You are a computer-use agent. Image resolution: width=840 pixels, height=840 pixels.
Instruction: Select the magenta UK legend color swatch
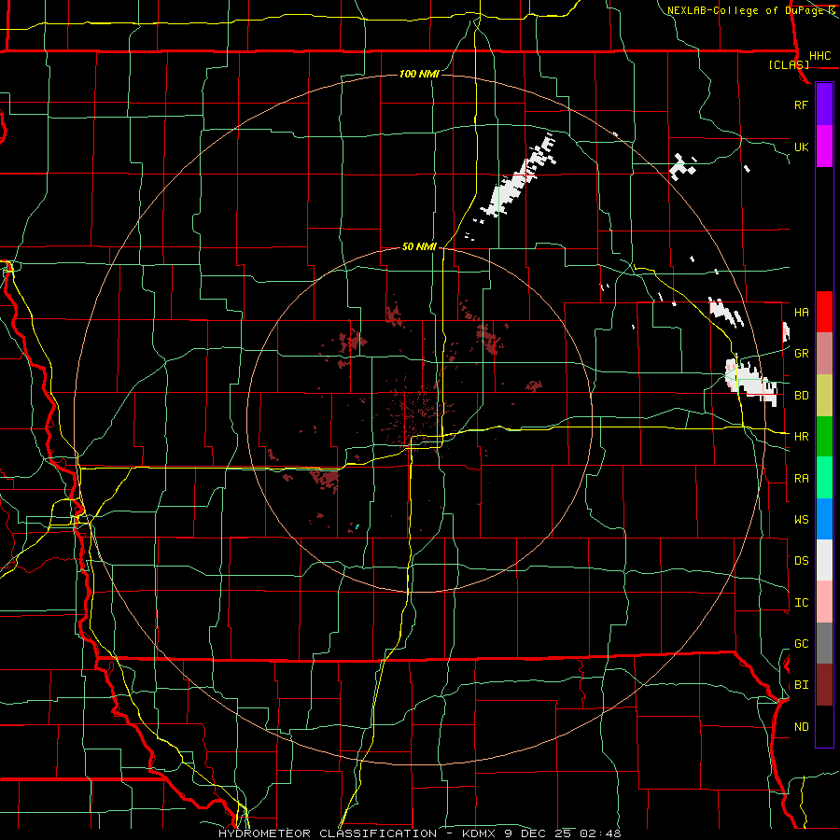824,147
